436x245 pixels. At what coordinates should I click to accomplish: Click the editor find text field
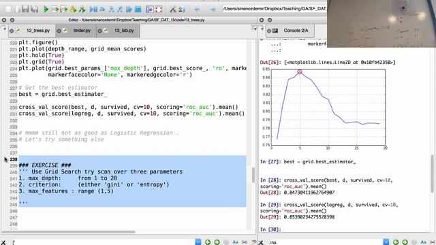pyautogui.click(x=103, y=242)
